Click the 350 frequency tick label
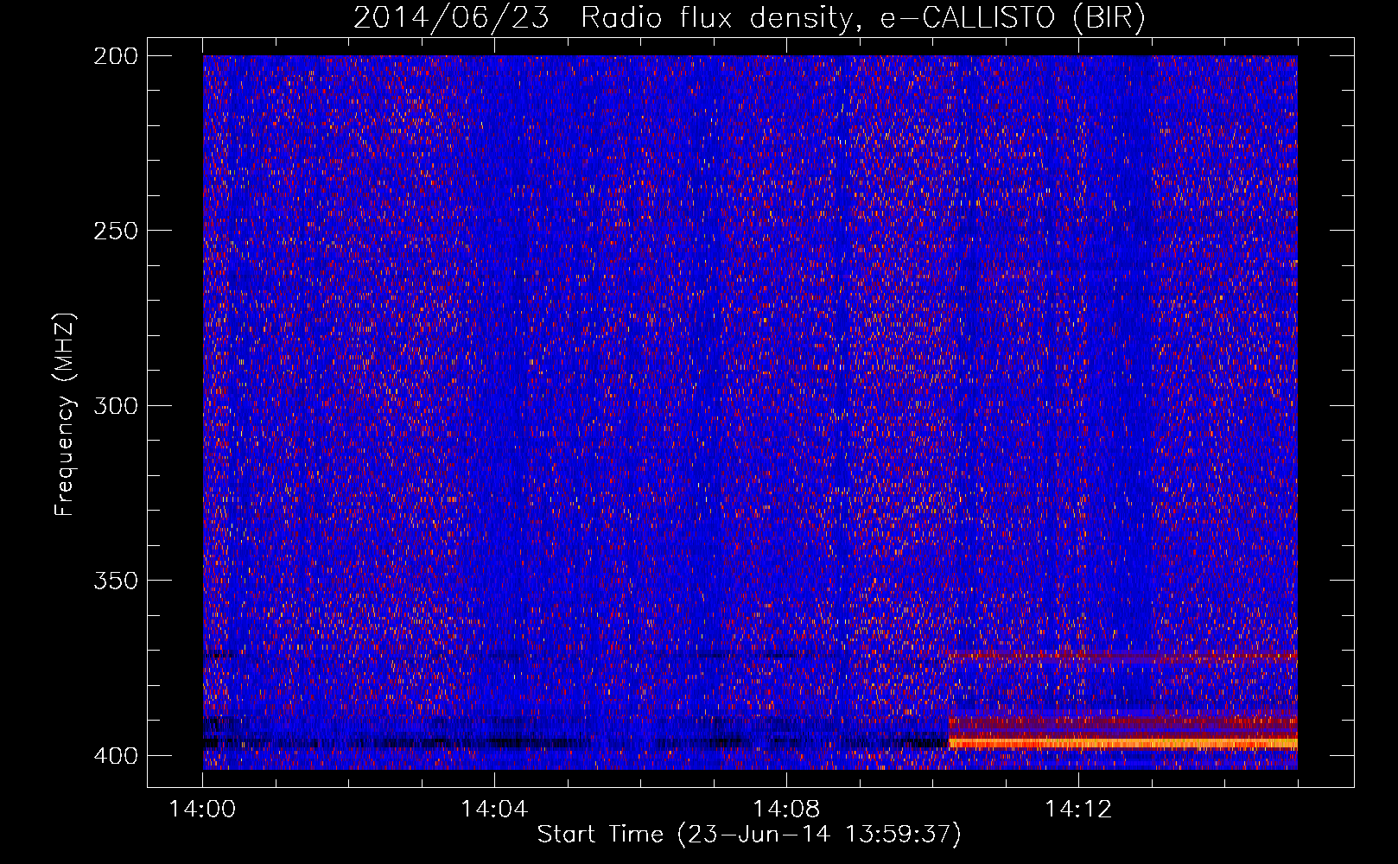Screen dimensions: 1398x864 coord(115,580)
